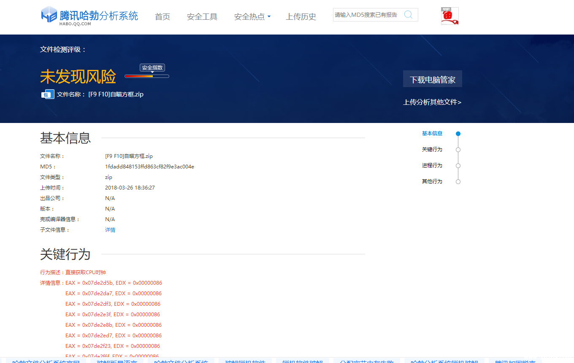
Task: Click the 安全指数 safety gauge bar
Action: (x=147, y=76)
